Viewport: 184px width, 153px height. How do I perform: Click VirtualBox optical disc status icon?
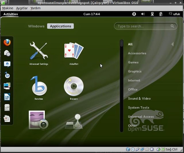pyautogui.click(x=133, y=149)
